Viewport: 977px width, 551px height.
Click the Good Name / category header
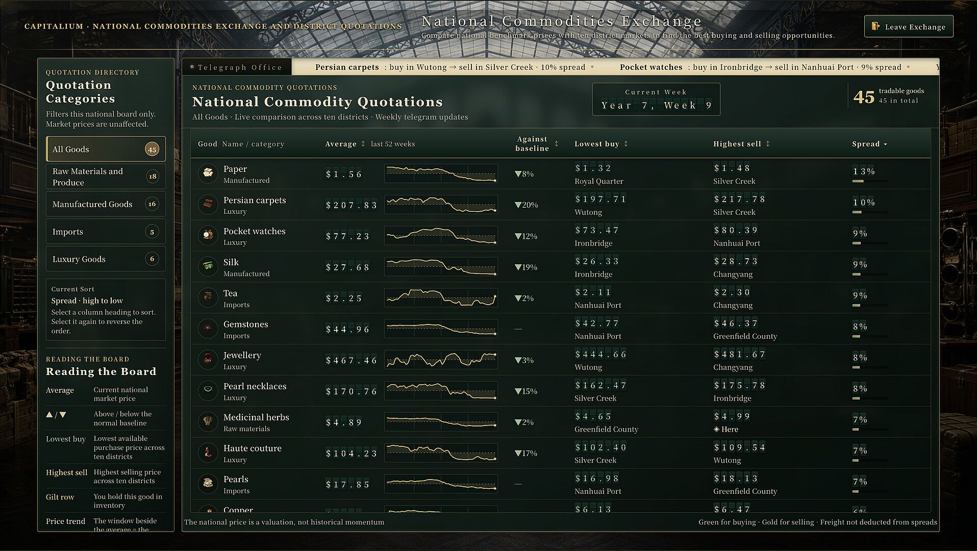[x=241, y=144]
